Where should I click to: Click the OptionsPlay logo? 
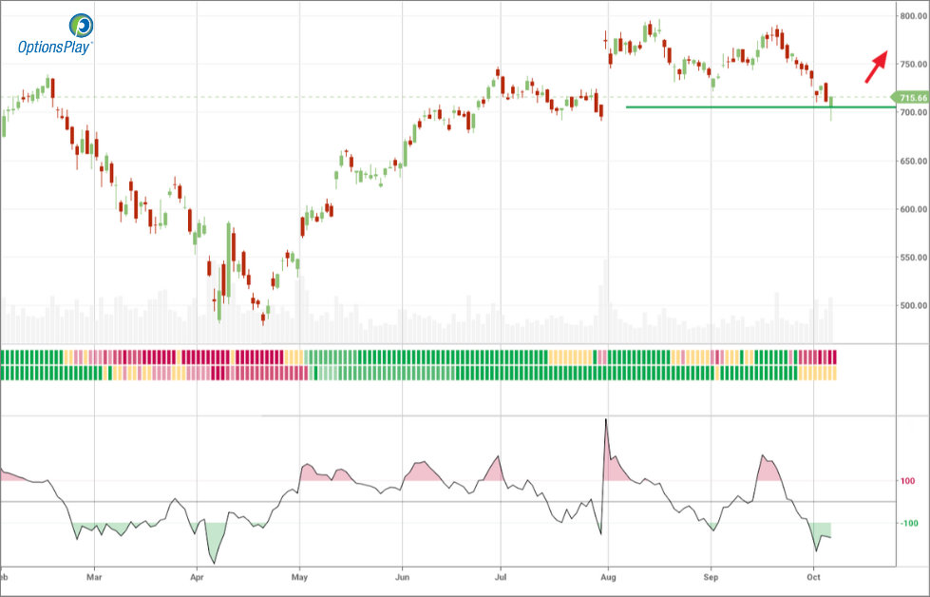[55, 34]
